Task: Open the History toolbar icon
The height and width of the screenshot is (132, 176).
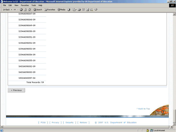Action: [69, 10]
